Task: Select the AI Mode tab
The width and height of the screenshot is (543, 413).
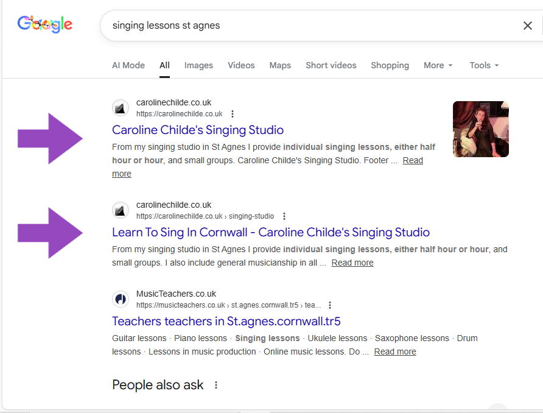Action: (x=128, y=65)
